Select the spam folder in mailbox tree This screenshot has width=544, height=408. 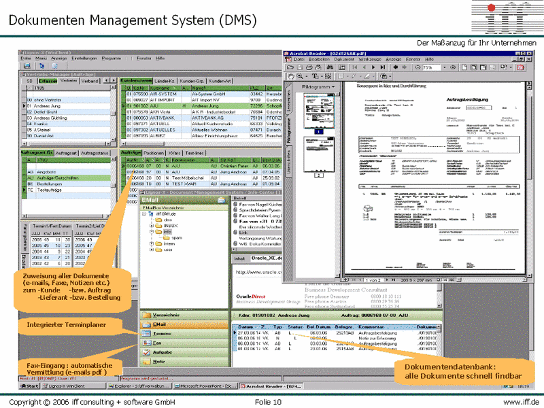point(177,237)
